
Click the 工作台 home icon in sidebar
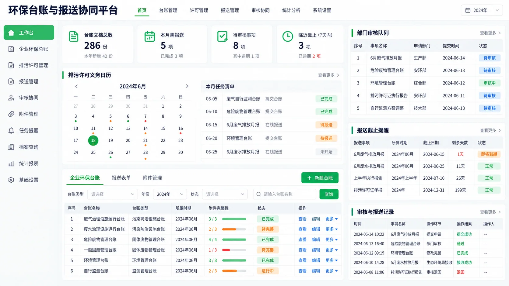(x=11, y=33)
